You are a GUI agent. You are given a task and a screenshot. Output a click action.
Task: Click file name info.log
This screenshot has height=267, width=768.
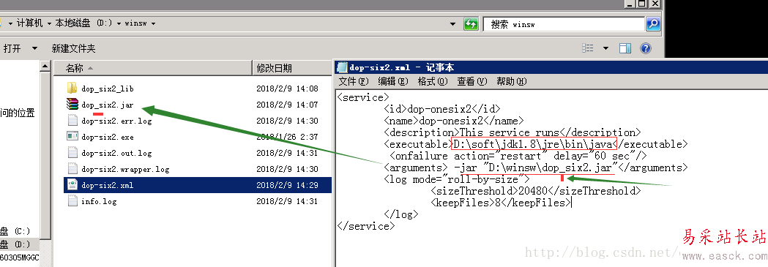tap(99, 201)
